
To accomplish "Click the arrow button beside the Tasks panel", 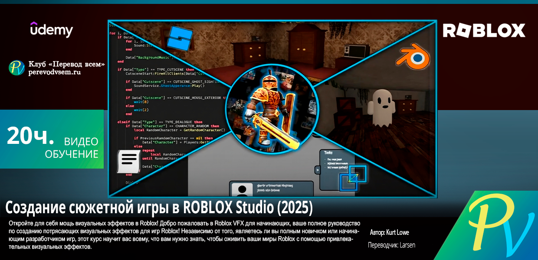I will 317,170.
